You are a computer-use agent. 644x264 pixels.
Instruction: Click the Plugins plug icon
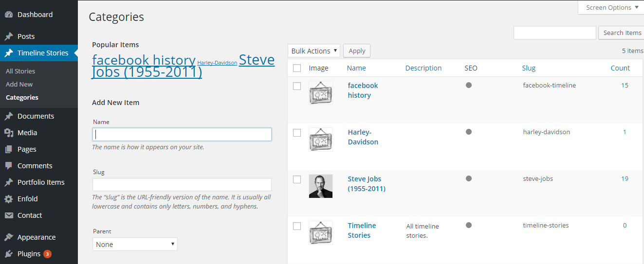[8, 254]
